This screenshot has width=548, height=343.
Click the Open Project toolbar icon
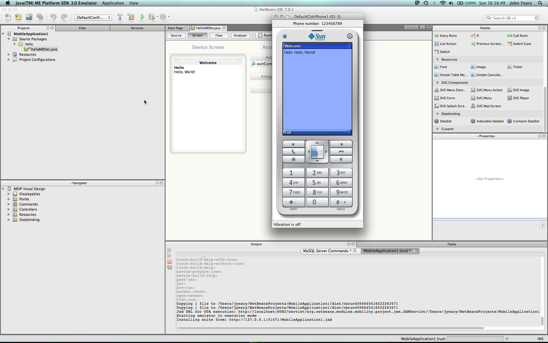(29, 17)
